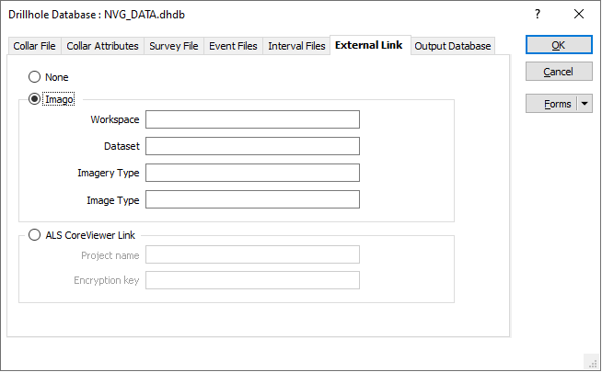Go to the Survey File tab
The image size is (602, 372).
click(174, 46)
